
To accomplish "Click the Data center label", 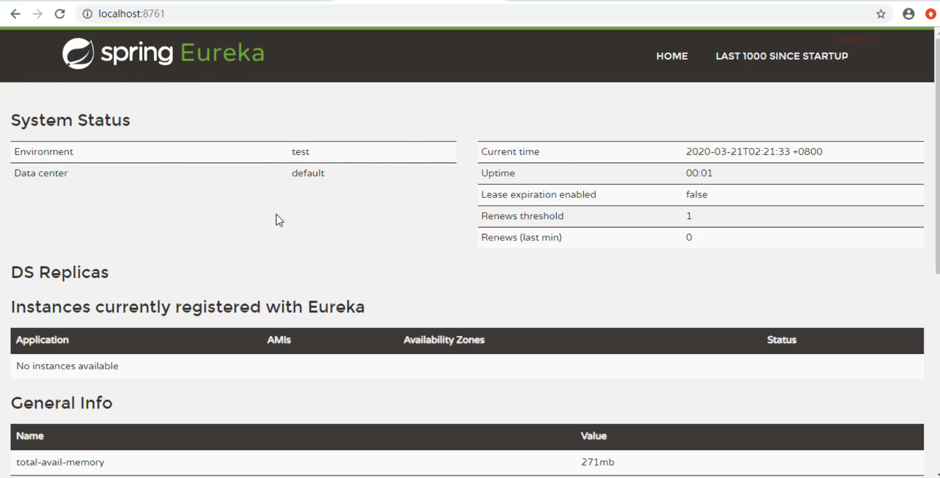I will pyautogui.click(x=41, y=173).
